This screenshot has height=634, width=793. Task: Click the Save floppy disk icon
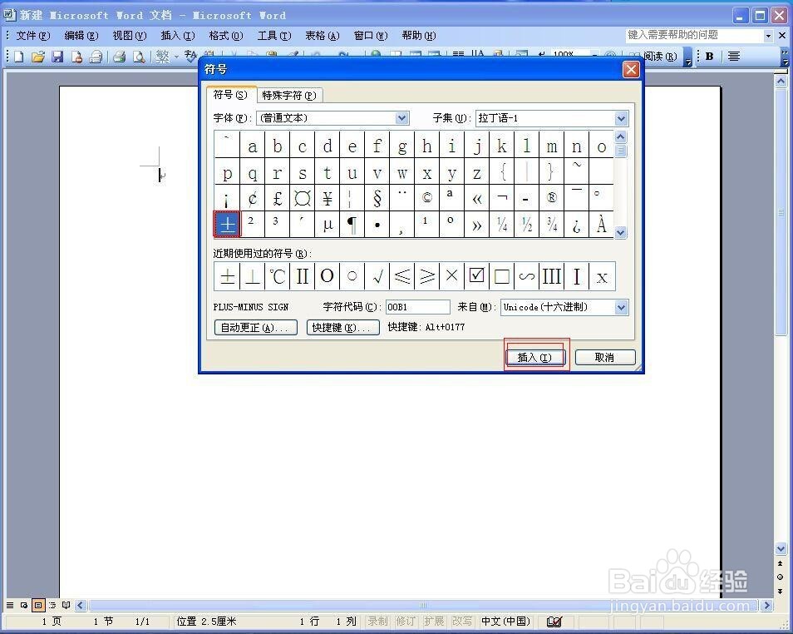(57, 57)
